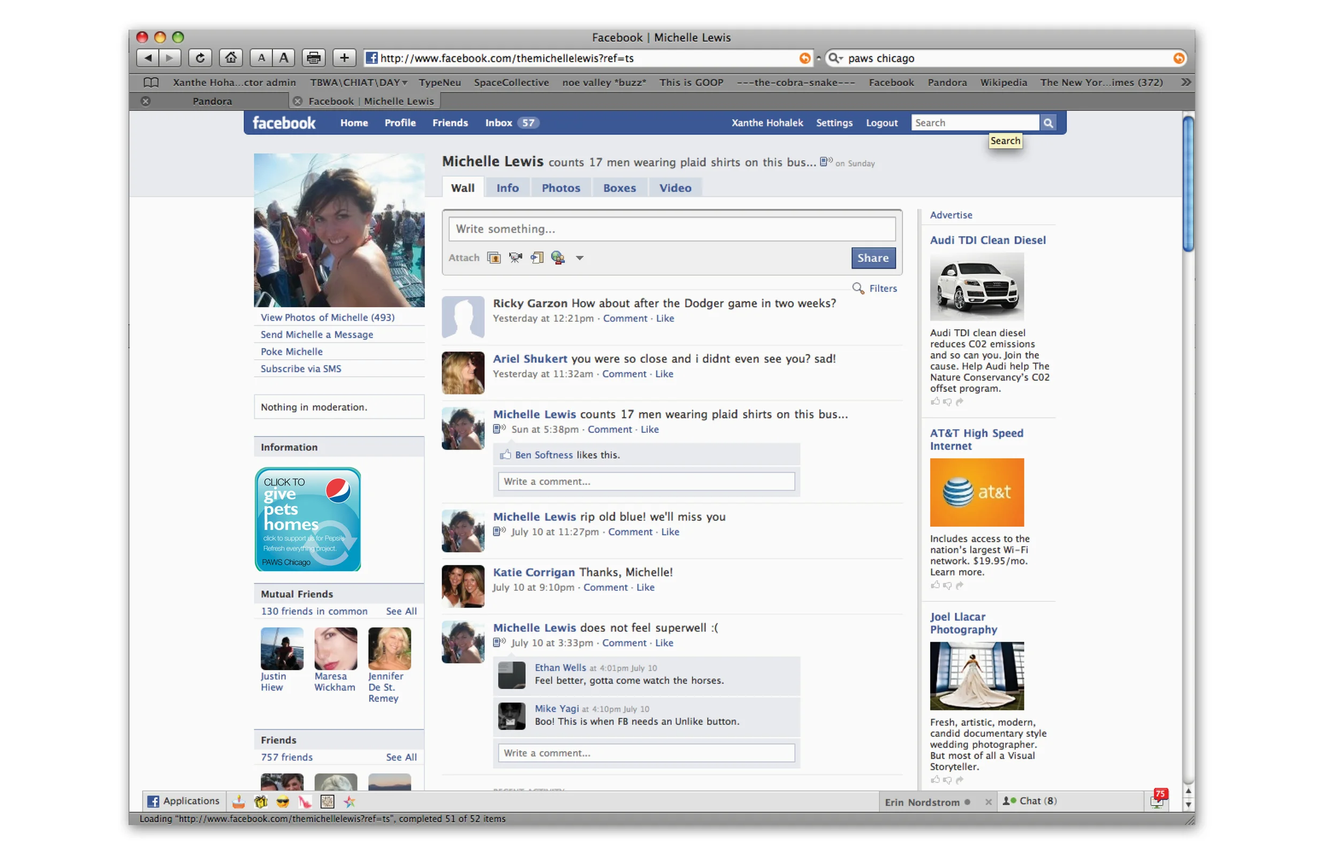Open the Video profile tab
The width and height of the screenshot is (1338, 866).
coord(675,188)
